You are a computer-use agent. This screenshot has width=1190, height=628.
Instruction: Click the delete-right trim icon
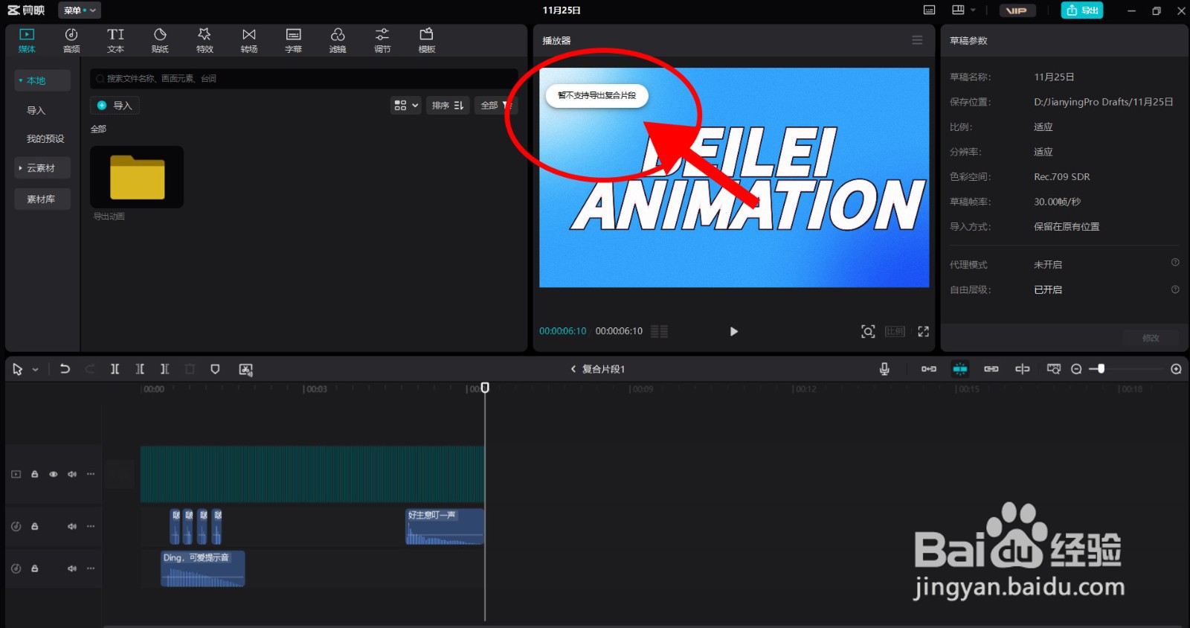[x=165, y=369]
